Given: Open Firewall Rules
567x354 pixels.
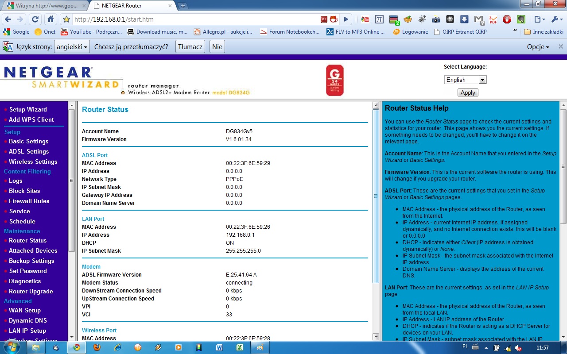Looking at the screenshot, I should [x=29, y=201].
